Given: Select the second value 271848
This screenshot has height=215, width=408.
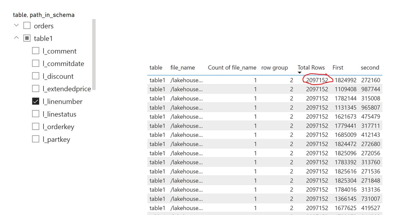Looking at the screenshot, I should (371, 180).
